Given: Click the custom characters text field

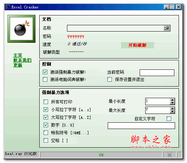Looking at the screenshot, I should [141, 125].
